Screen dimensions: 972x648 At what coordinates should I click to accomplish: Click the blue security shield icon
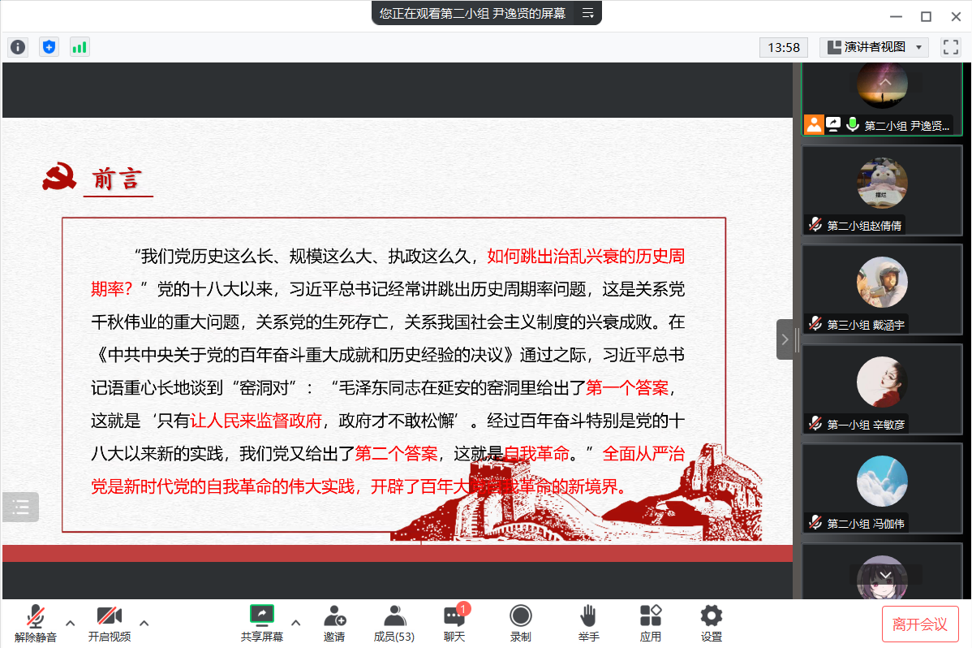[x=49, y=47]
